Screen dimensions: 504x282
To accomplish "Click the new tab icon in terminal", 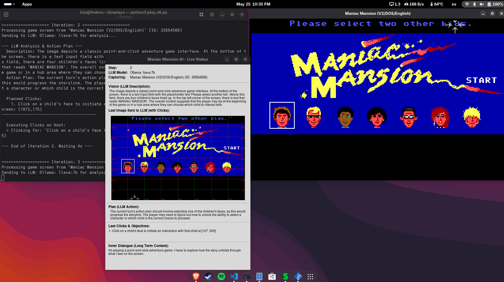I will 6,14.
